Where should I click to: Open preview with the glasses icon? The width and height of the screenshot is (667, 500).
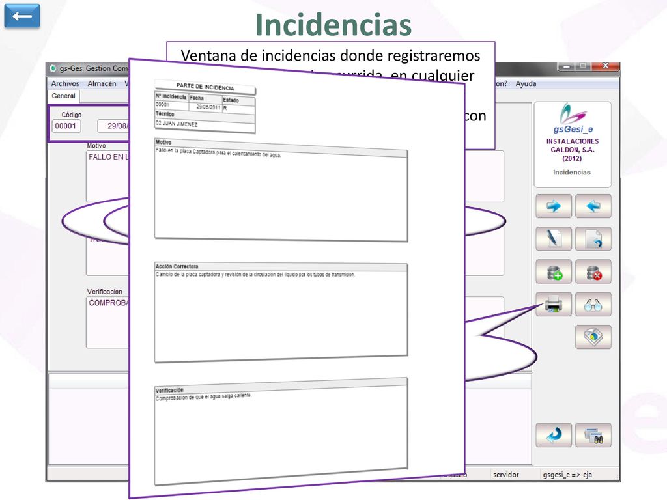593,305
